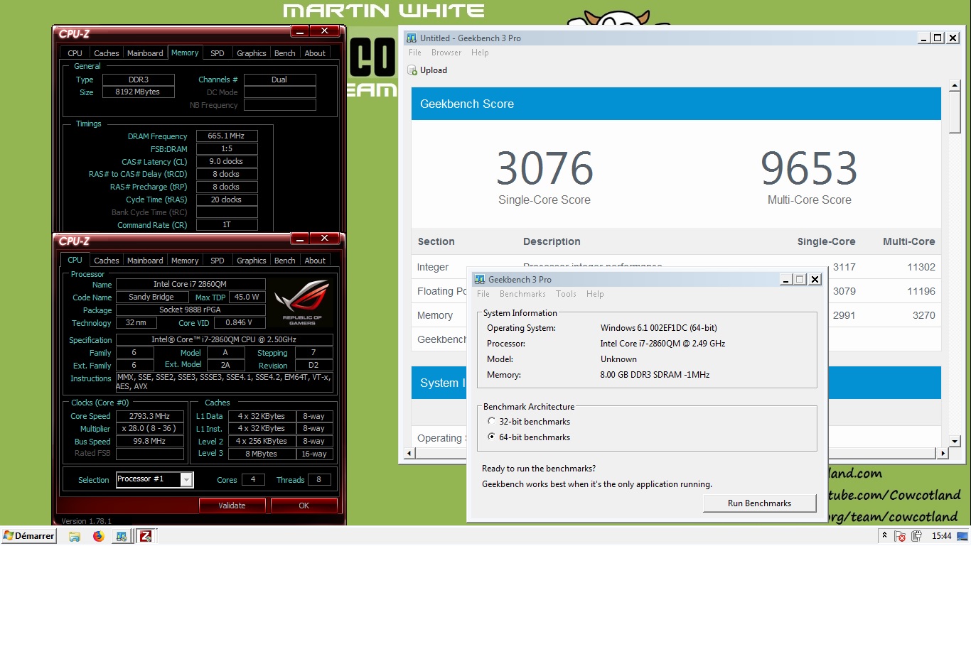Image resolution: width=971 pixels, height=661 pixels.
Task: Switch to Graphics tab in lower CPU-Z window
Action: [x=252, y=261]
